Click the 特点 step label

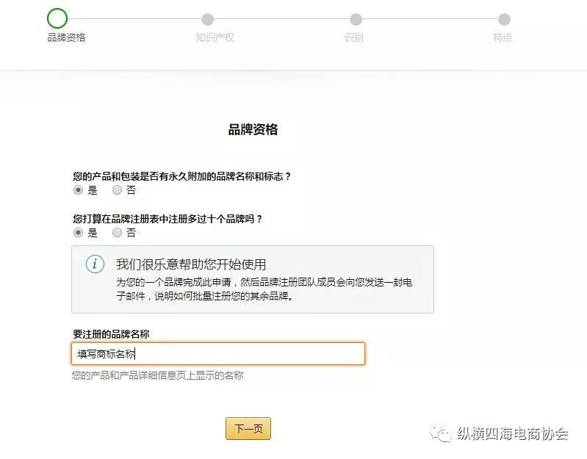tap(503, 37)
